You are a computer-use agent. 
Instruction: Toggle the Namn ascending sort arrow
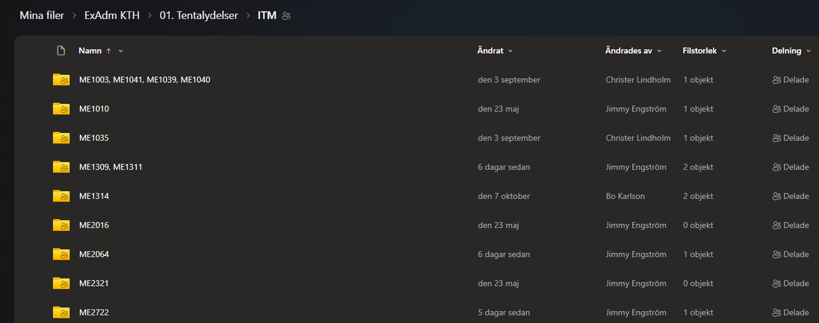tap(108, 51)
